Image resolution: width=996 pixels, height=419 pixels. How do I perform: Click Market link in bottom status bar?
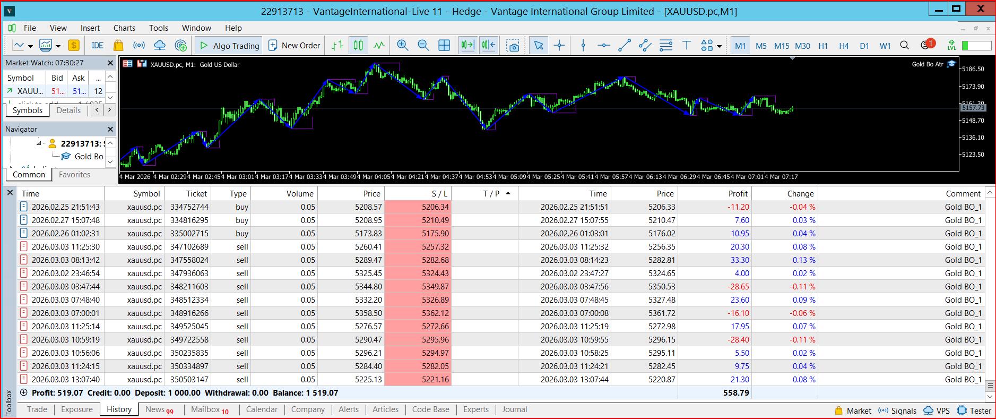tap(853, 411)
